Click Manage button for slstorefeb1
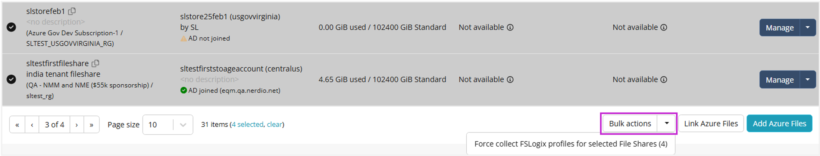The width and height of the screenshot is (820, 156). click(x=779, y=27)
